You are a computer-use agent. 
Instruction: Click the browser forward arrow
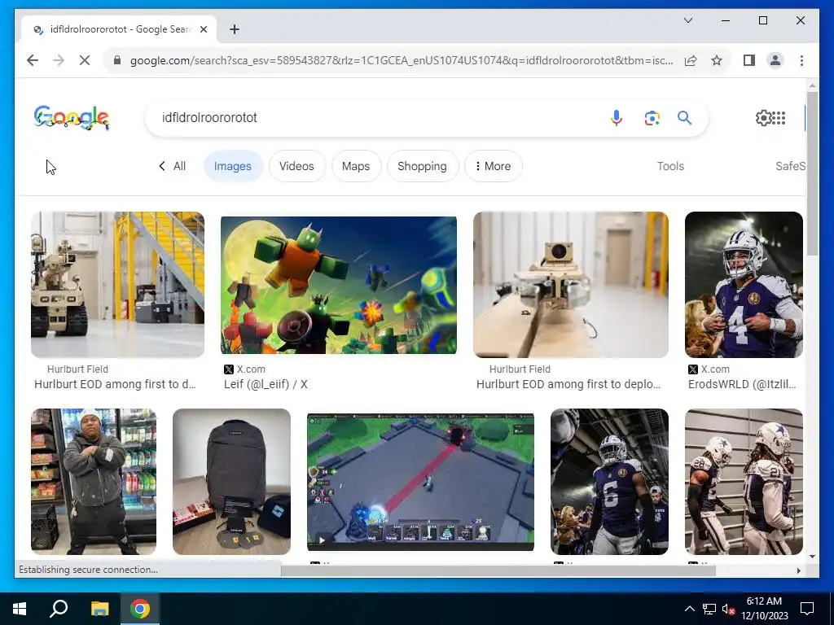point(59,60)
